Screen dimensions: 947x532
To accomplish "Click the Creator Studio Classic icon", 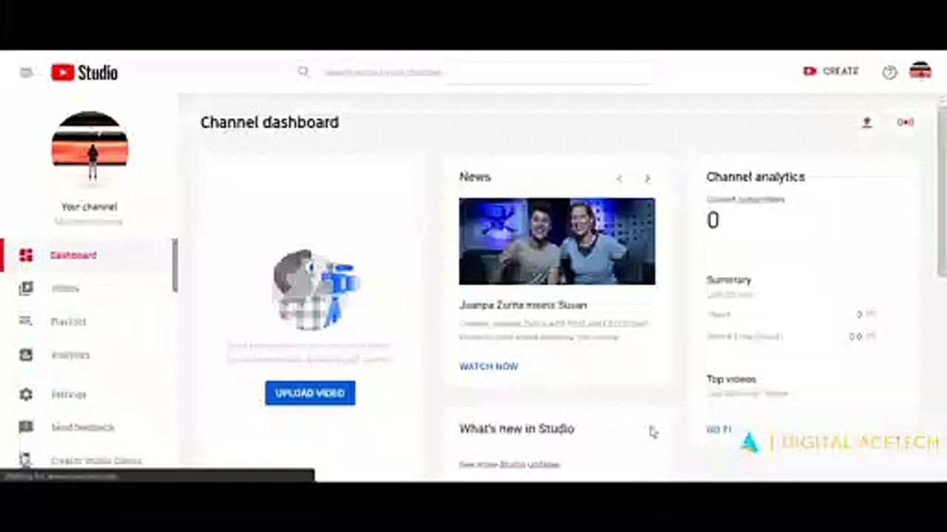I will 26,460.
